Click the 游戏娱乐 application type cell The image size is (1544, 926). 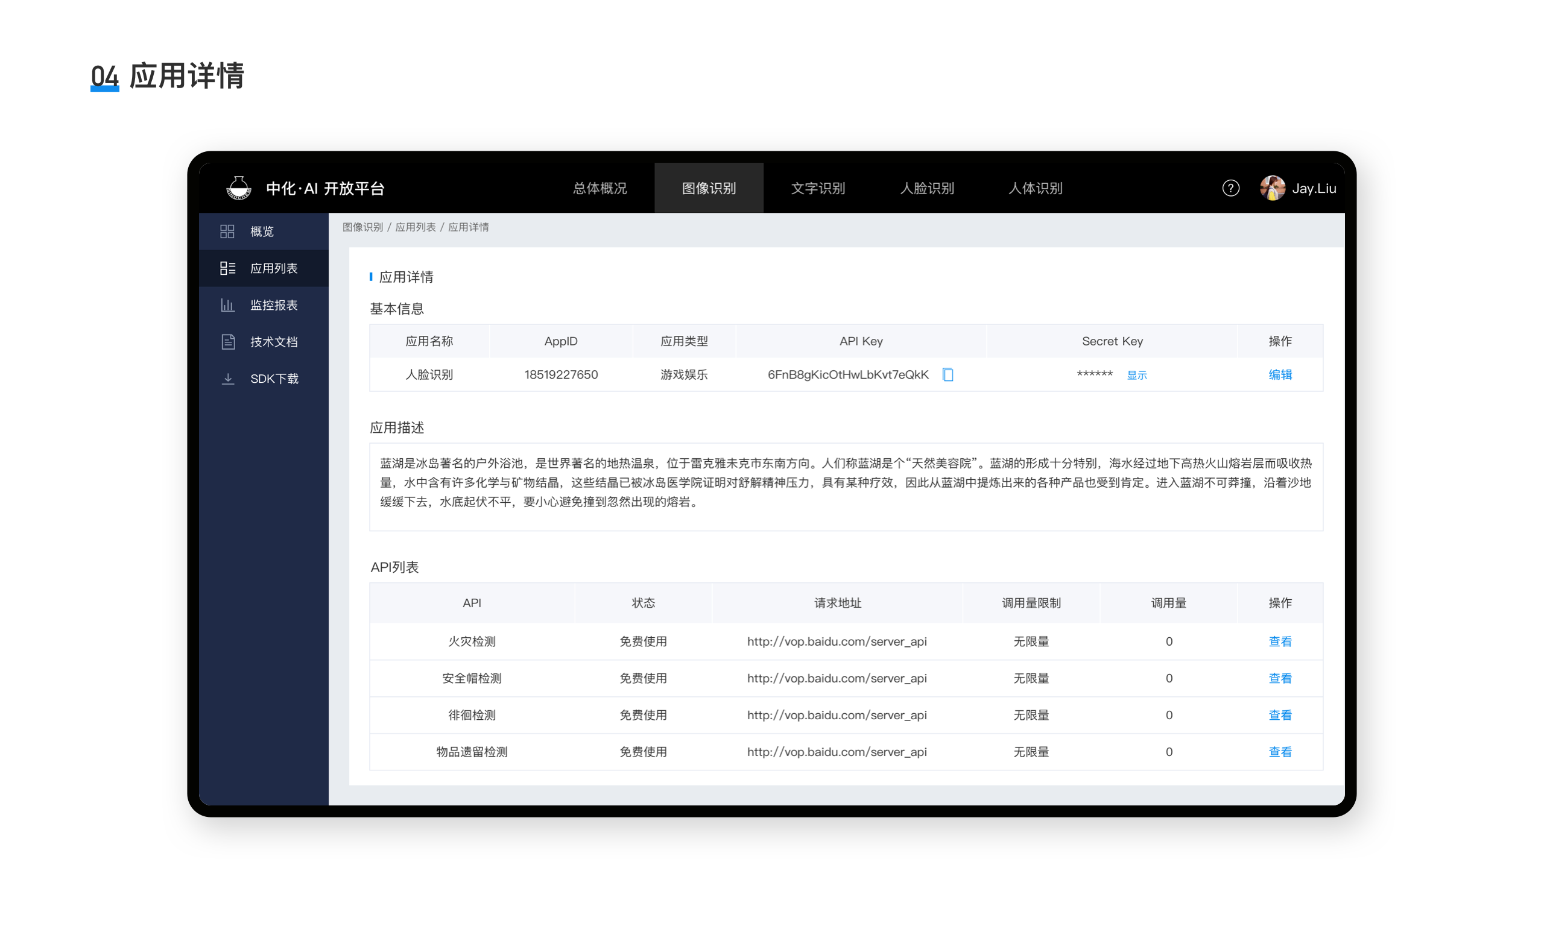(684, 374)
